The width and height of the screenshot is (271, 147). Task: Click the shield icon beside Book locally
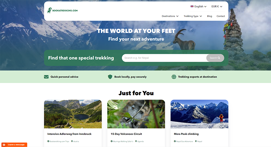click(x=110, y=77)
